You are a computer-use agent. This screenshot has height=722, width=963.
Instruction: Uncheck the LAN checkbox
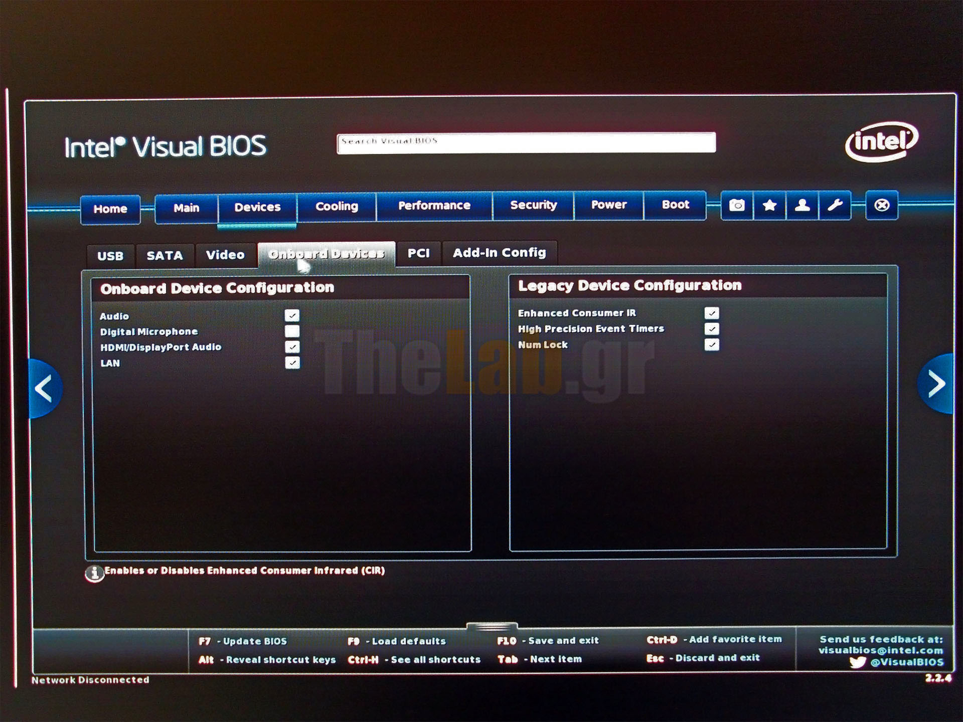[292, 363]
